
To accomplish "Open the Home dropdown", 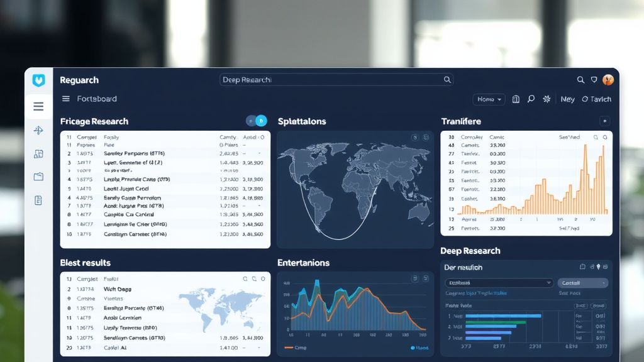I will click(x=489, y=99).
